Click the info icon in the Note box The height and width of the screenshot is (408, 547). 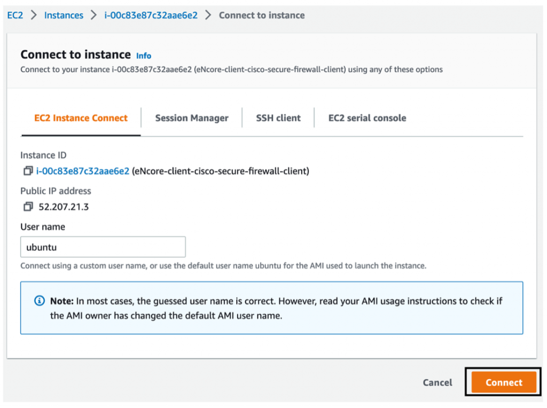pos(40,301)
